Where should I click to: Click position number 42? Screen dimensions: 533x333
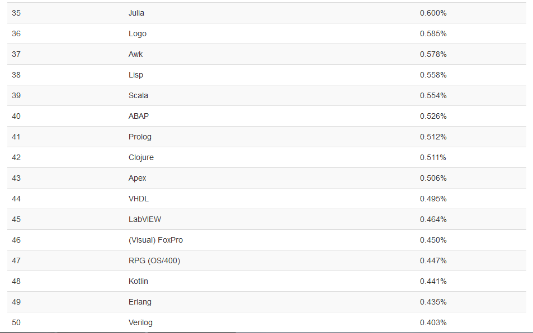pyautogui.click(x=16, y=157)
